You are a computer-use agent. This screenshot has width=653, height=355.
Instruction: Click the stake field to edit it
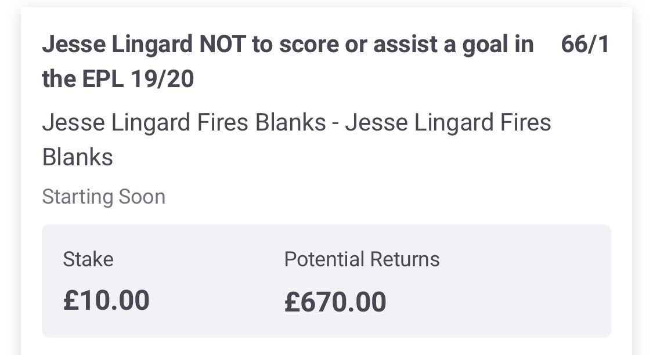[x=106, y=300]
